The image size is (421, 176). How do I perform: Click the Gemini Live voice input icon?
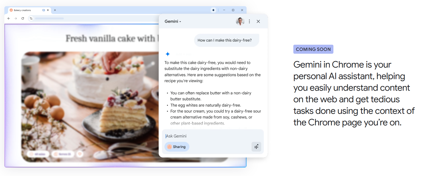256,147
